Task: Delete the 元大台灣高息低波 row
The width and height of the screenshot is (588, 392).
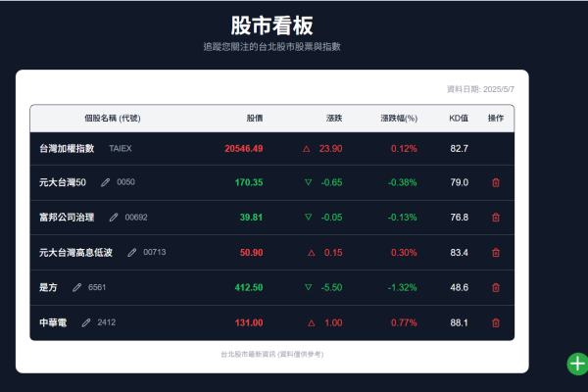Action: [495, 253]
